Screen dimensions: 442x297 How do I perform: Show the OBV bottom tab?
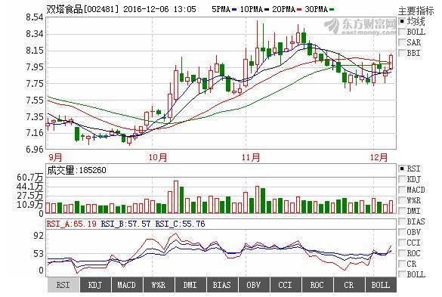tap(254, 285)
